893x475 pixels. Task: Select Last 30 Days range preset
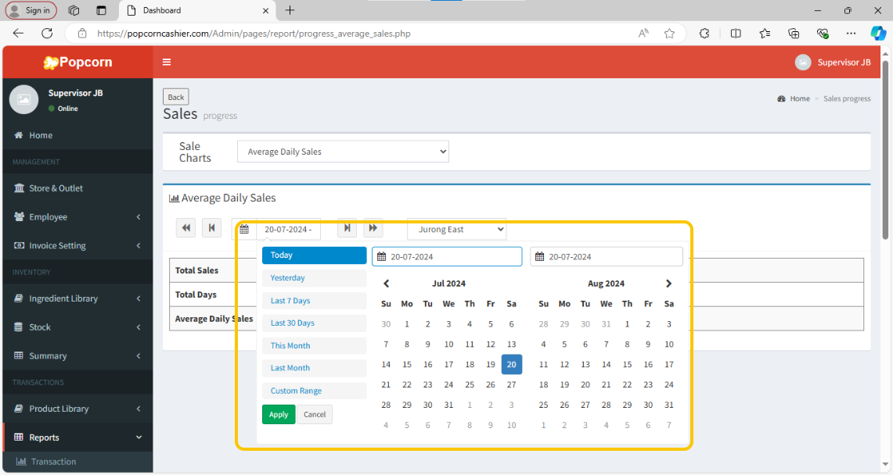tap(315, 323)
